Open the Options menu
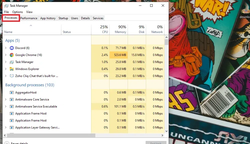The height and width of the screenshot is (144, 250). click(x=18, y=12)
